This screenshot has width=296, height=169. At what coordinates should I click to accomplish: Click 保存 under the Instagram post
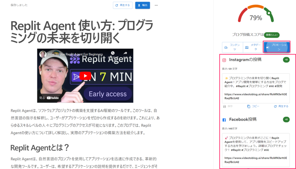coord(228,106)
